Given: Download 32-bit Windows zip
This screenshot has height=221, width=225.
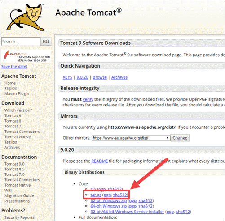Looking at the screenshot, I should 109,200.
